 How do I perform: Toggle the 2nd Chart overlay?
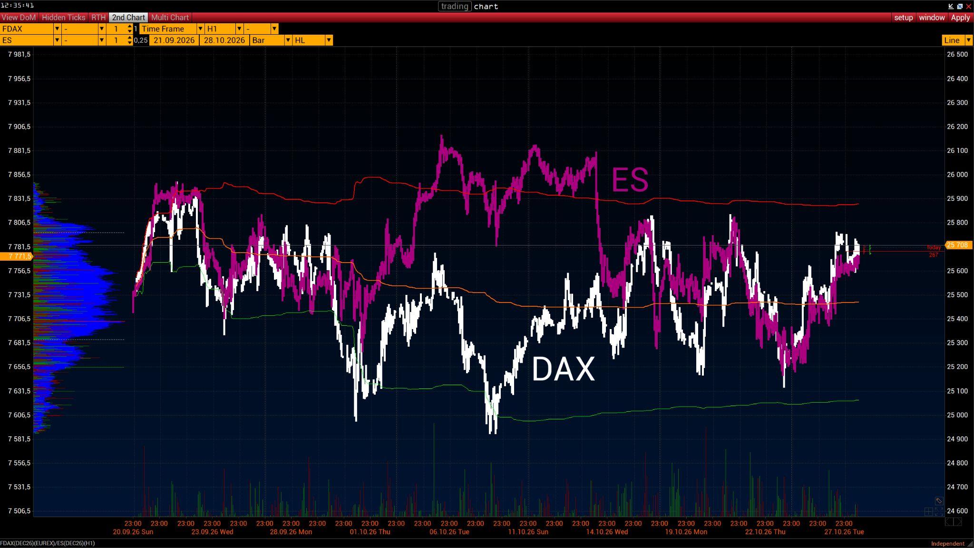click(128, 17)
